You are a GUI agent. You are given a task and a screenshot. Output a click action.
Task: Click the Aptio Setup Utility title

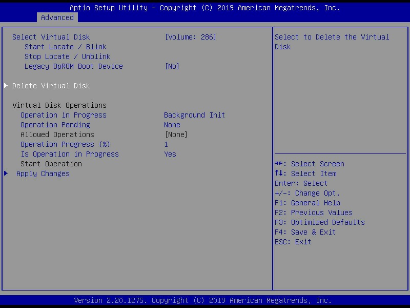point(204,8)
